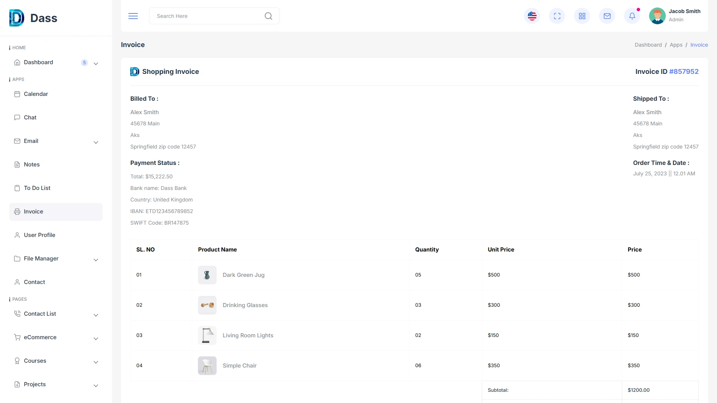Click the eCommerce cart icon
Viewport: 717px width, 403px height.
pos(17,337)
